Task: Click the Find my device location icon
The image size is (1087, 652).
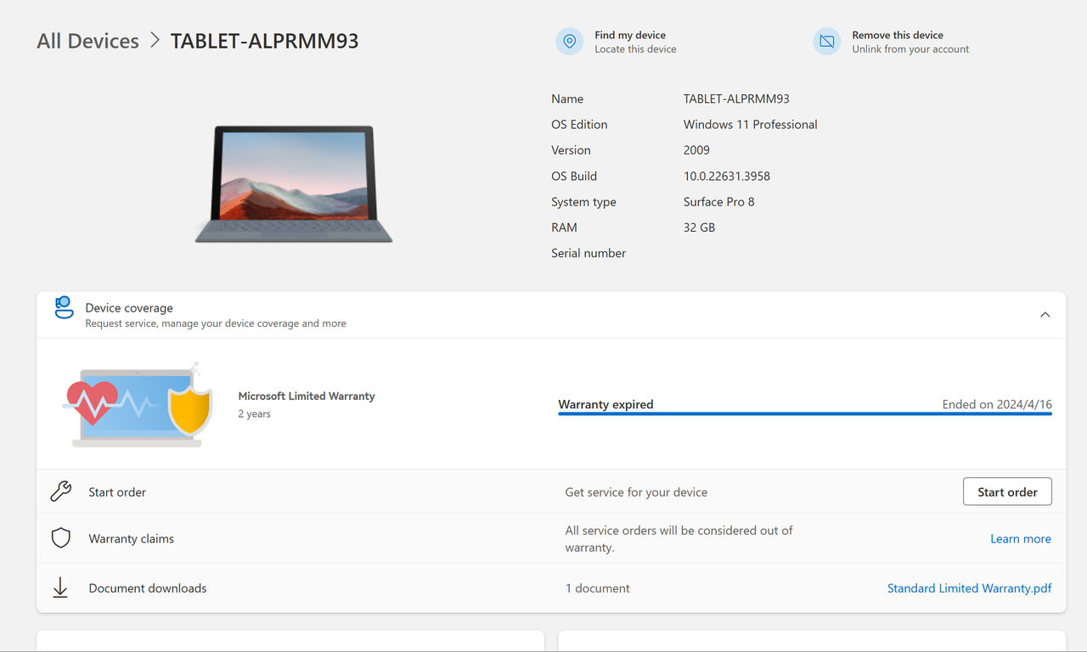Action: 570,42
